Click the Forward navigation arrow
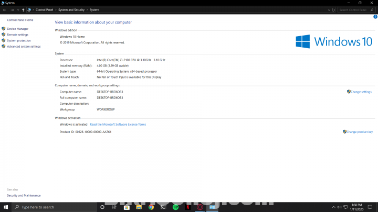This screenshot has height=212, width=378. [12, 10]
